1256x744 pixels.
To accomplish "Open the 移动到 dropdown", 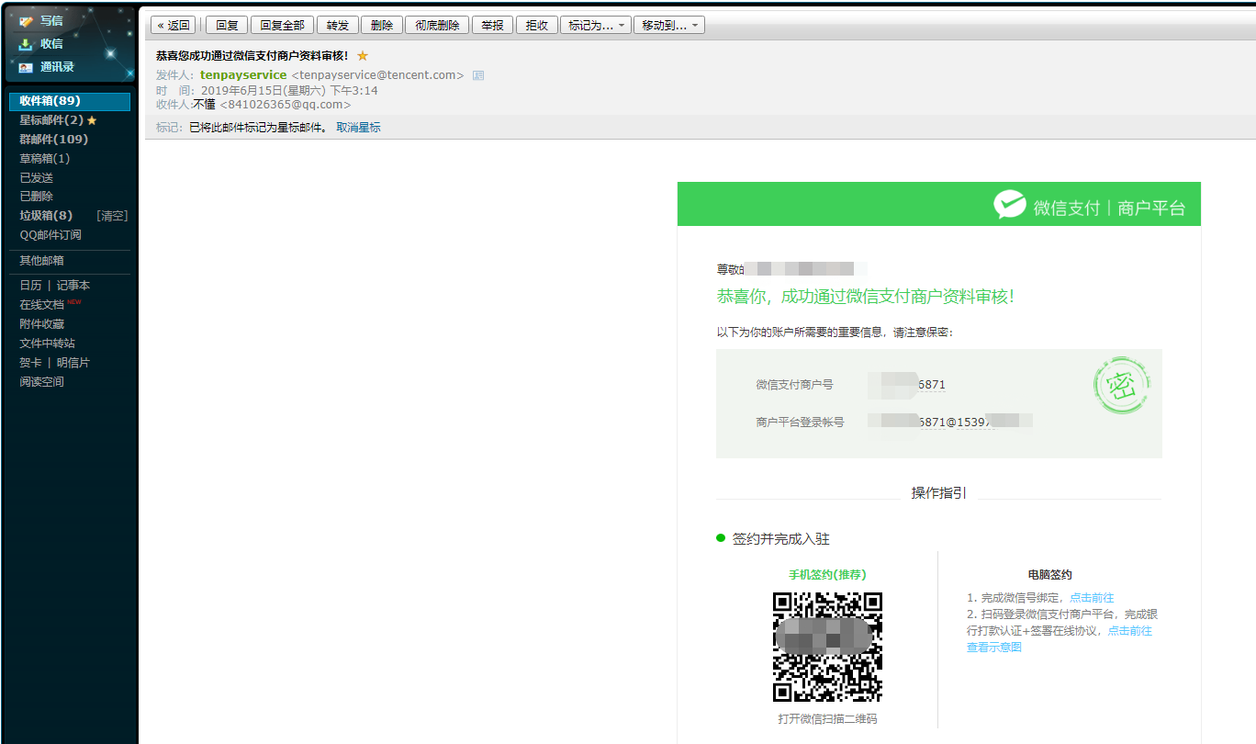I will click(669, 26).
